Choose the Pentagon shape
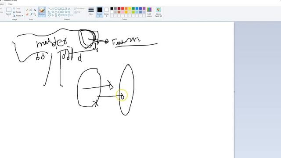This screenshot has width=281, height=158. click(56, 12)
